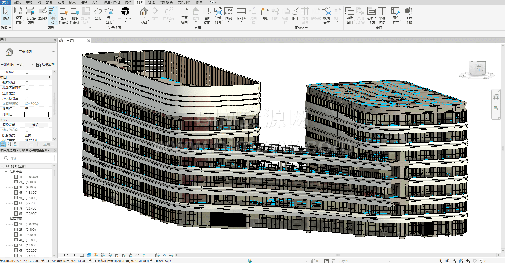Check the Section Box (剖面框) checkbox
This screenshot has height=263, width=505.
27,114
